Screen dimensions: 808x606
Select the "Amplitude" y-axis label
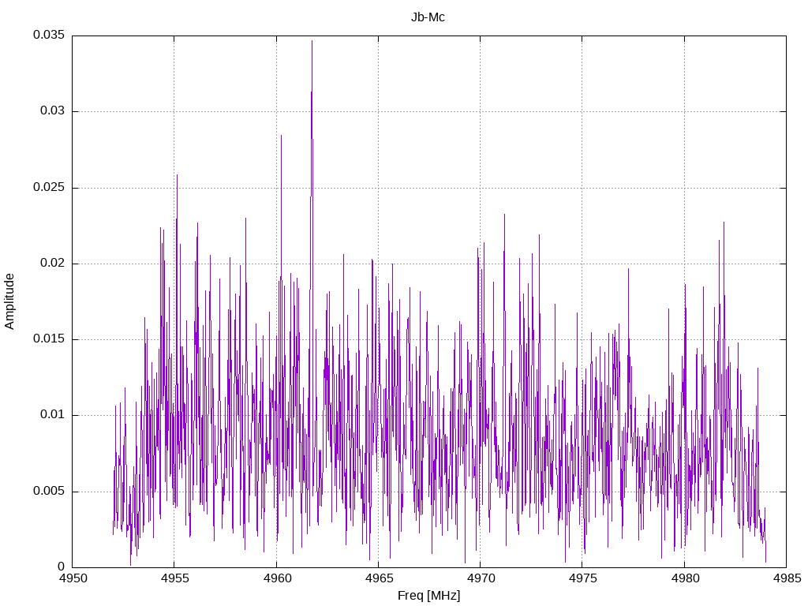click(x=9, y=301)
